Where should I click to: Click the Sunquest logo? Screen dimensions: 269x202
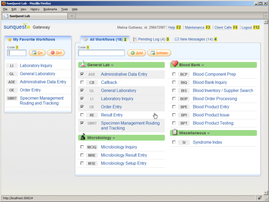click(17, 26)
